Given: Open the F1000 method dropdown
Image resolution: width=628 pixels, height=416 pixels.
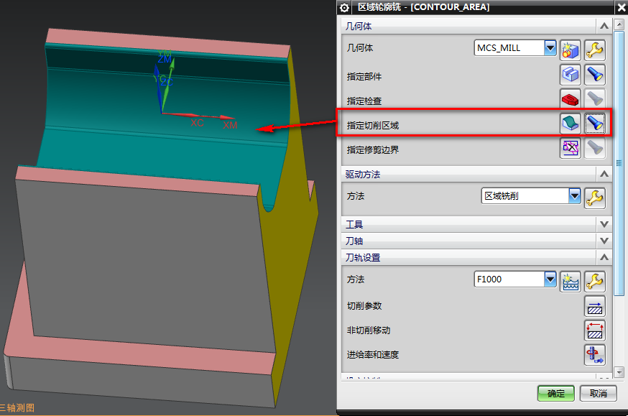Looking at the screenshot, I should 550,279.
